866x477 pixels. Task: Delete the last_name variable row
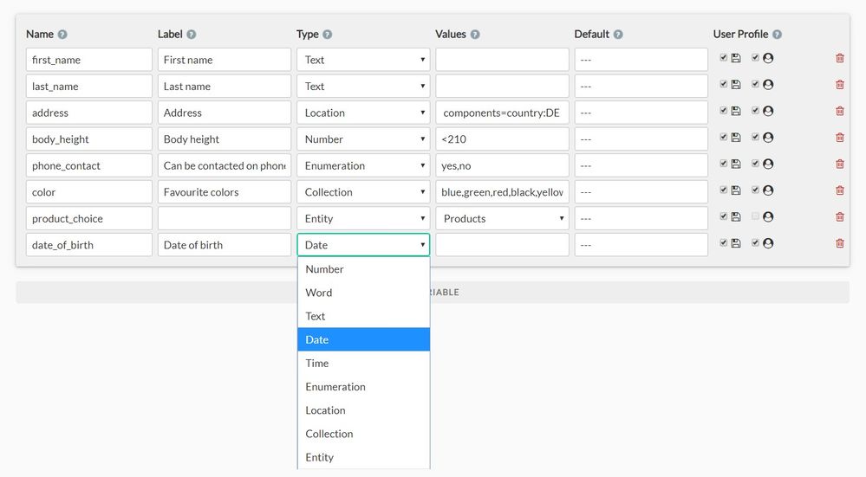point(839,84)
